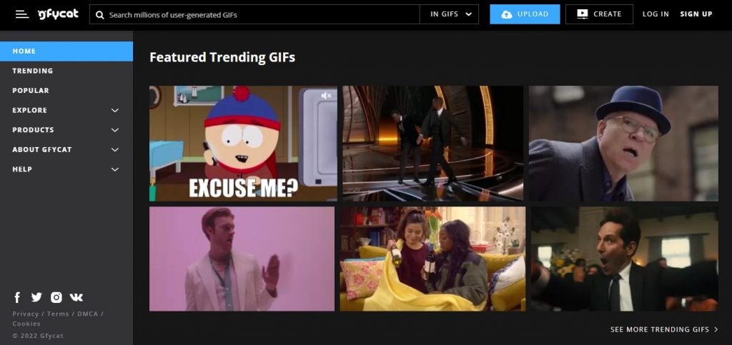Open TRENDING in the sidebar
Viewport: 732px width, 345px height.
(x=33, y=71)
